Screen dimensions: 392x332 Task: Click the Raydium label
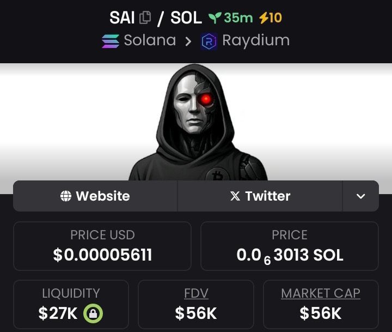pyautogui.click(x=256, y=41)
